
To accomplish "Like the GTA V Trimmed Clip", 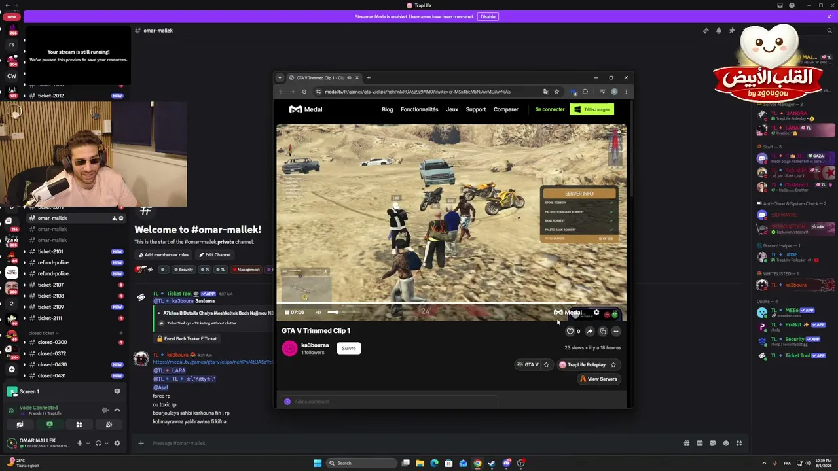I will point(570,331).
